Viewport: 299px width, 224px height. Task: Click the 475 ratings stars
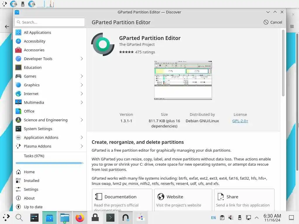pos(126,52)
